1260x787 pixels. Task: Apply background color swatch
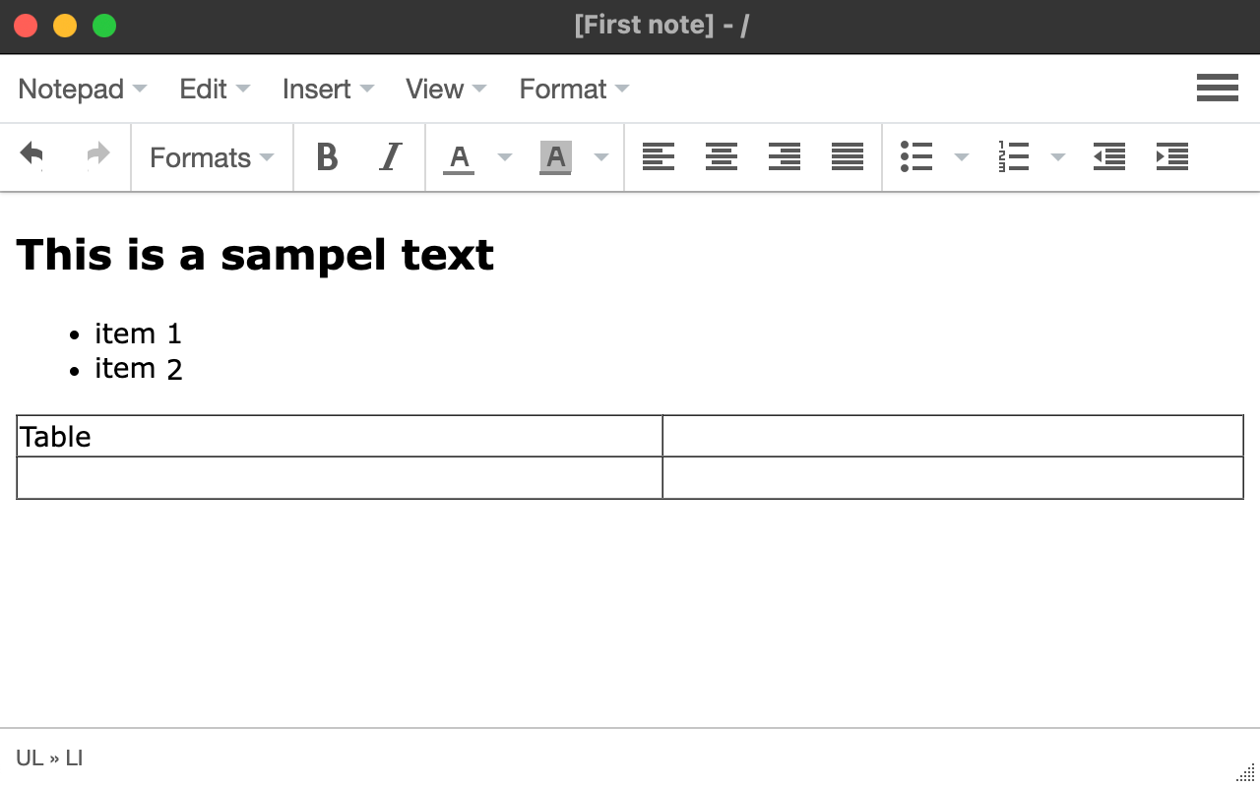point(555,157)
